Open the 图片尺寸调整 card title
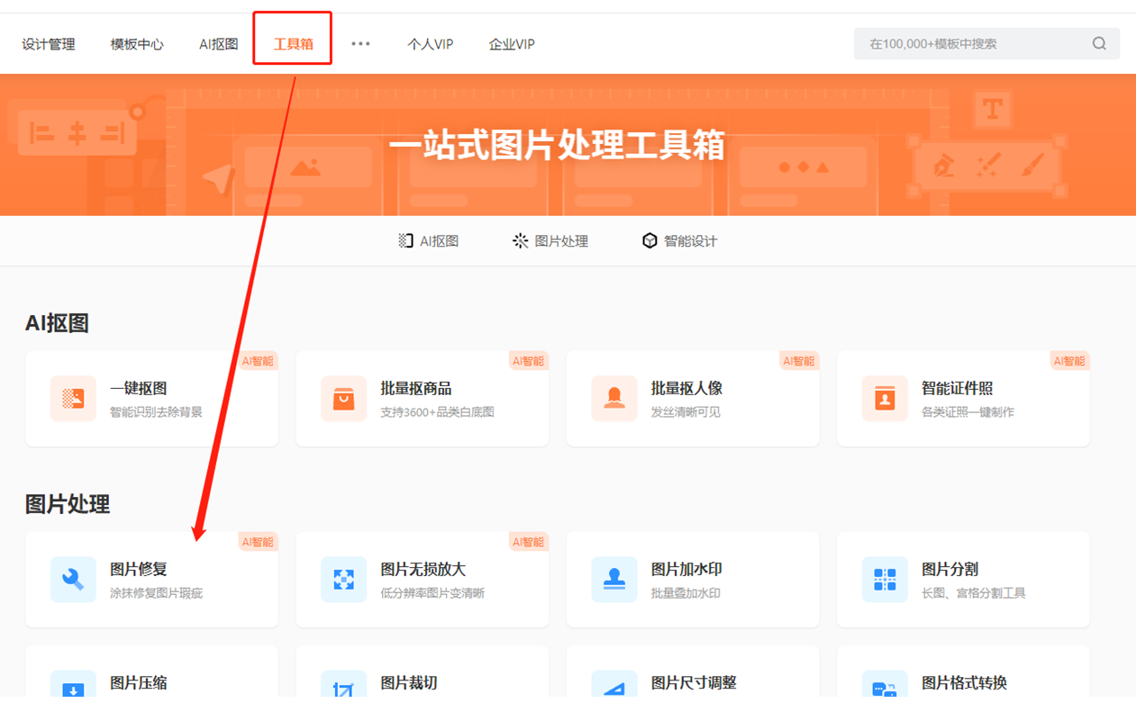This screenshot has width=1136, height=703. pos(694,683)
